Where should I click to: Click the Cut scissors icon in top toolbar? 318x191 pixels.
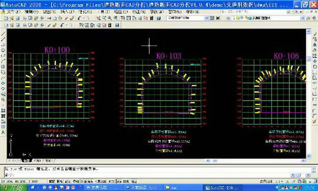pos(49,18)
